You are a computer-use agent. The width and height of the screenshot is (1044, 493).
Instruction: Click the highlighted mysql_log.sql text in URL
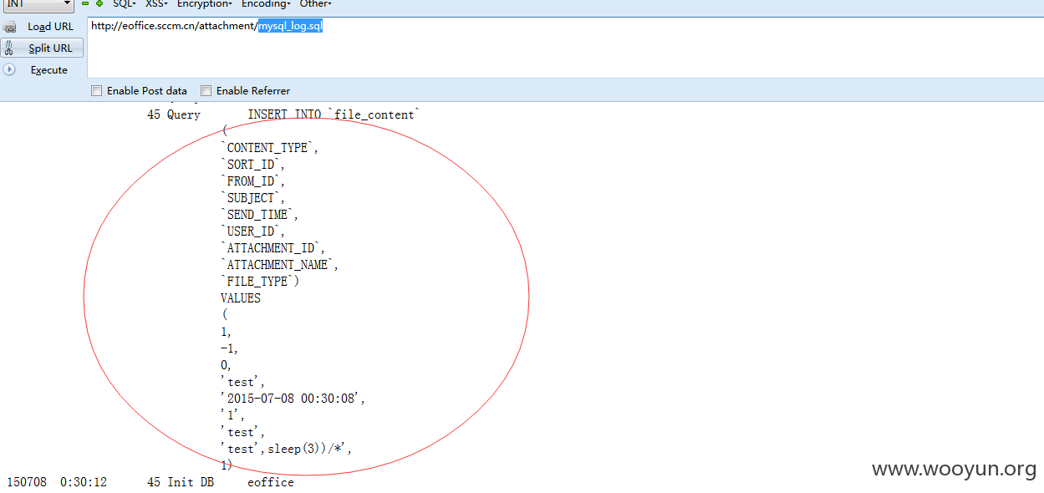tap(290, 26)
